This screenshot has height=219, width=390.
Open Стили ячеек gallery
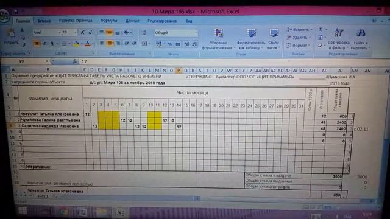click(x=274, y=39)
